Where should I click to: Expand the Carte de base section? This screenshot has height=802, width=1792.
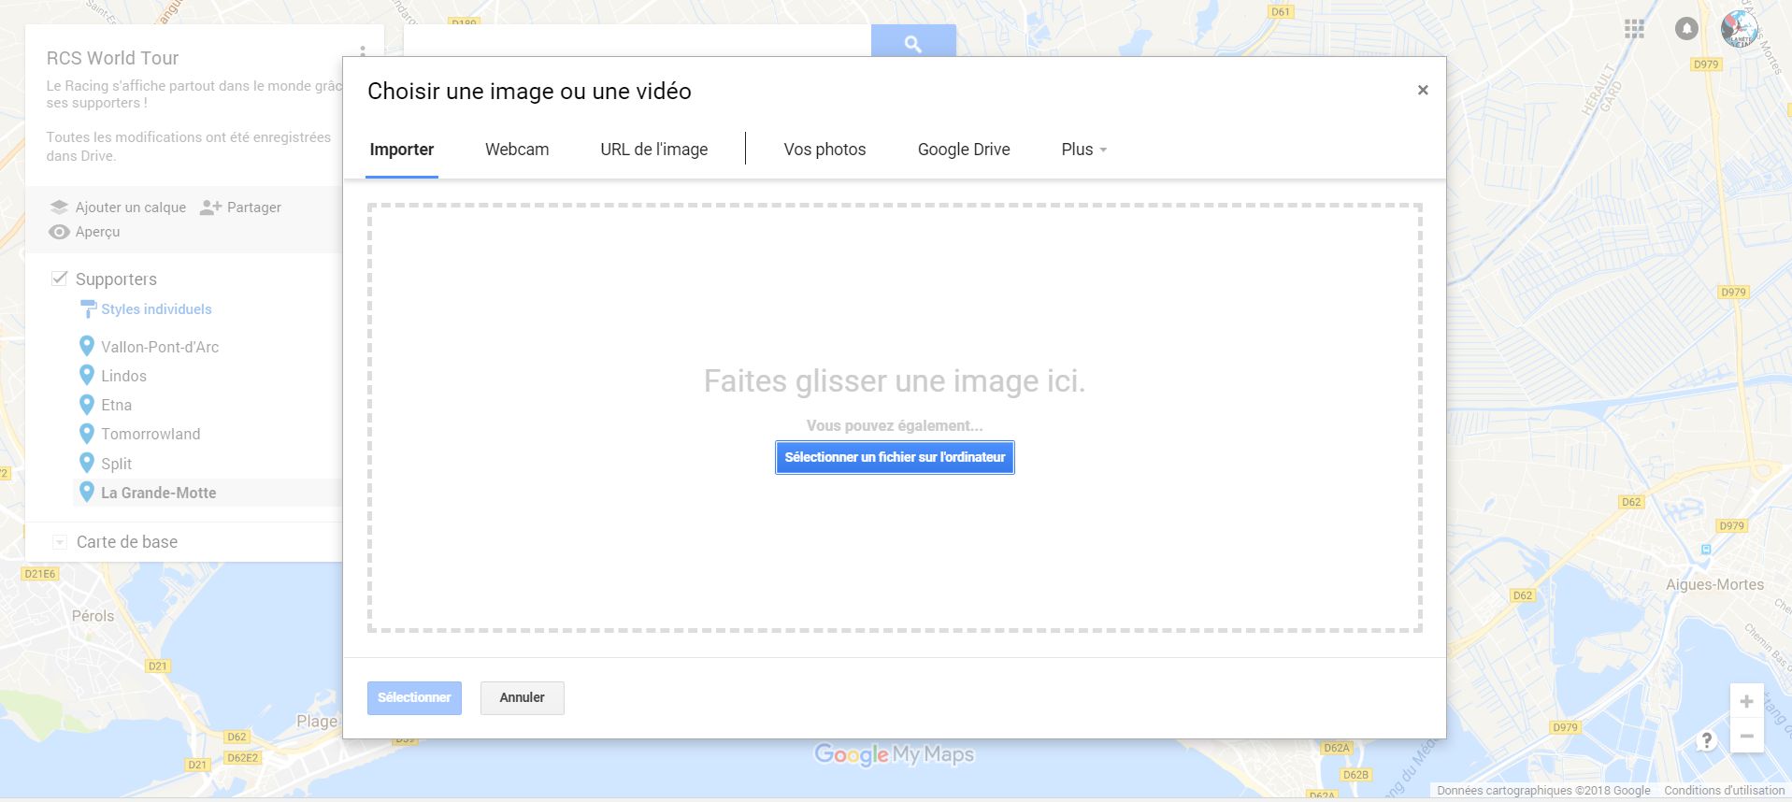tap(60, 542)
